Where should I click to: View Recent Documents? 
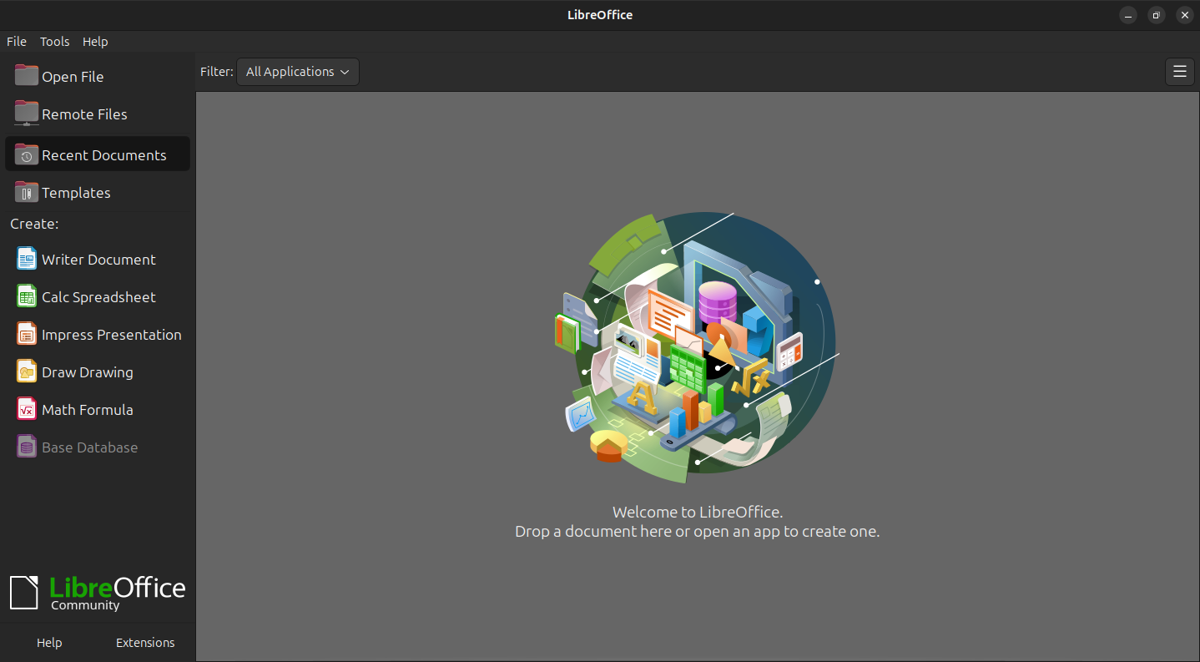[x=103, y=154]
